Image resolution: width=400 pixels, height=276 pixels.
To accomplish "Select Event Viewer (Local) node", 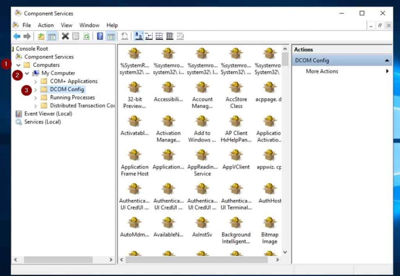I will (48, 114).
